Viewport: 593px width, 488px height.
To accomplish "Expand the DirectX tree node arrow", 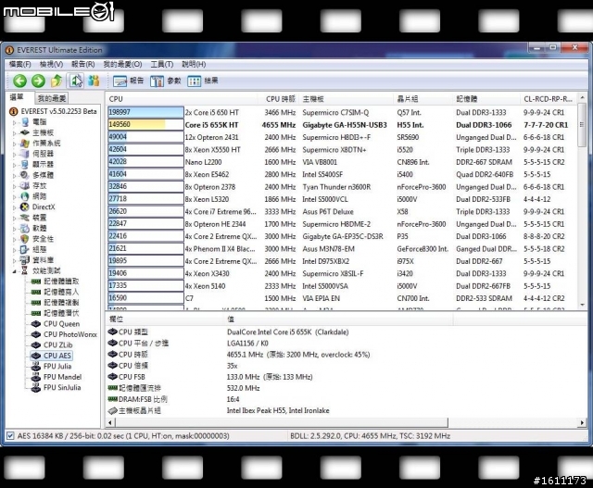I will coord(15,207).
